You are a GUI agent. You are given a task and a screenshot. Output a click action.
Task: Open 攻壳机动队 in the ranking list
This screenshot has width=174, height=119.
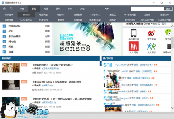14,26
